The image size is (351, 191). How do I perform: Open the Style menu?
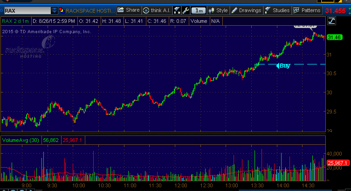click(218, 10)
